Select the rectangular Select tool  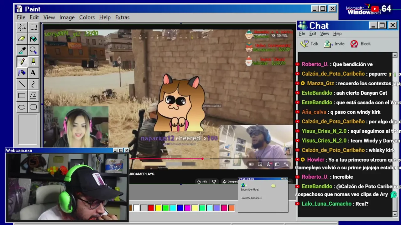[33, 27]
